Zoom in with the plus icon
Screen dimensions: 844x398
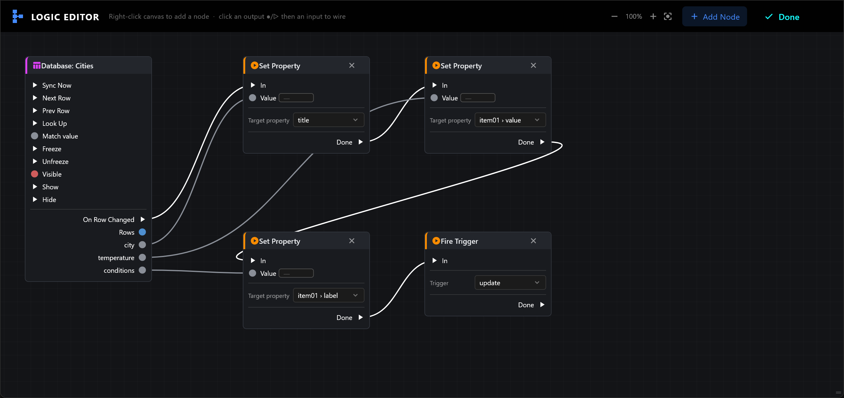653,16
